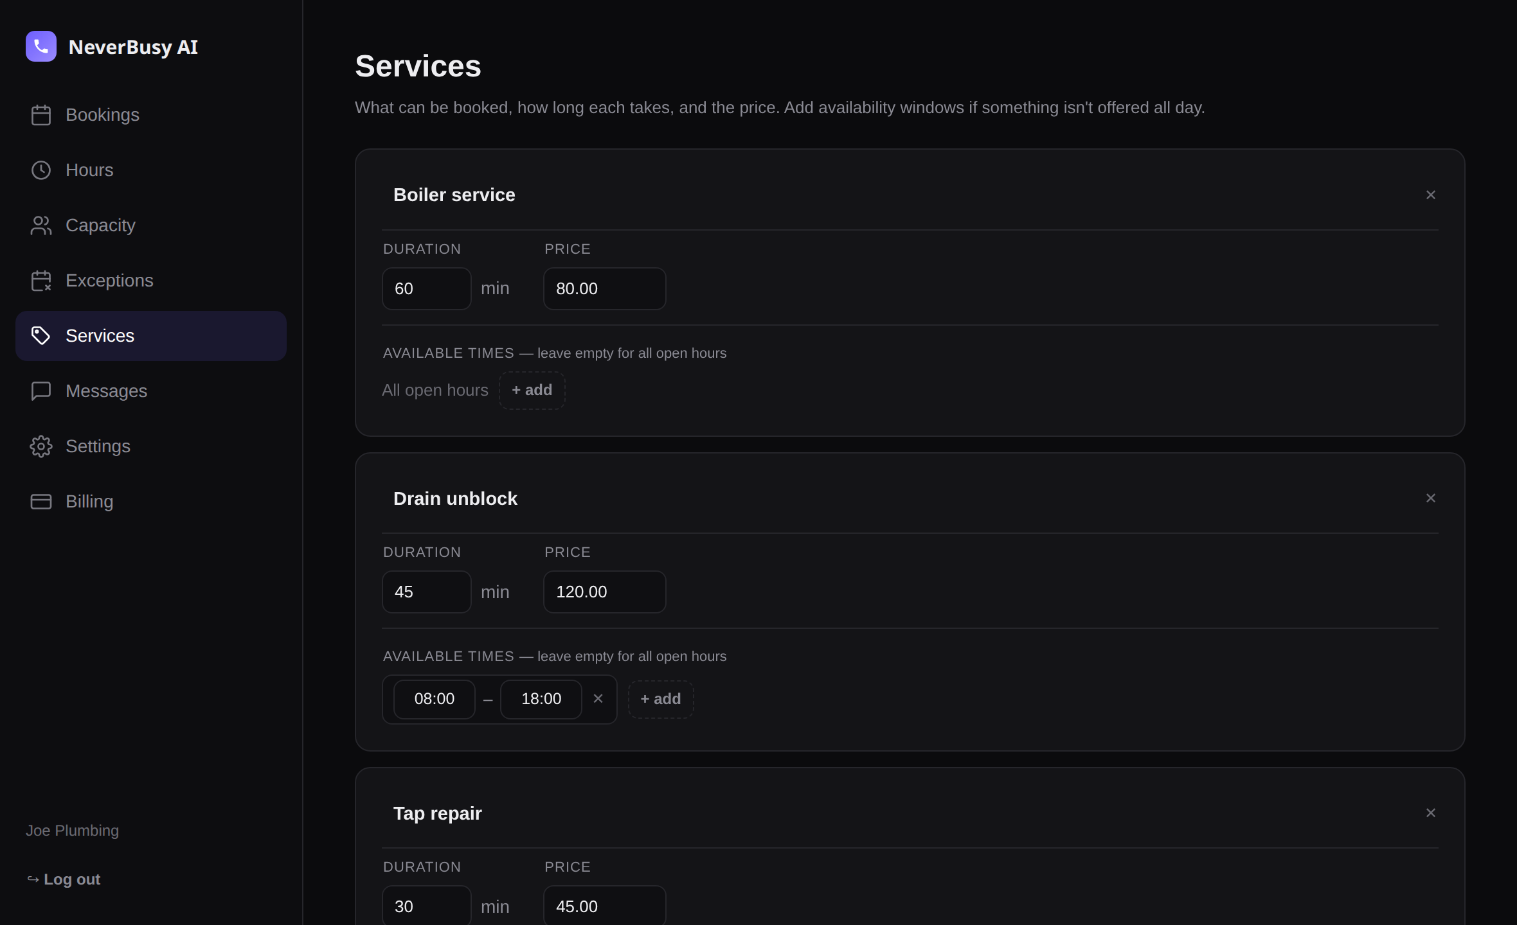
Task: Open the Hours page
Action: click(151, 170)
